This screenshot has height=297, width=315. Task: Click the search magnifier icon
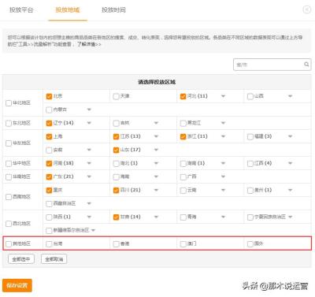tap(306, 65)
